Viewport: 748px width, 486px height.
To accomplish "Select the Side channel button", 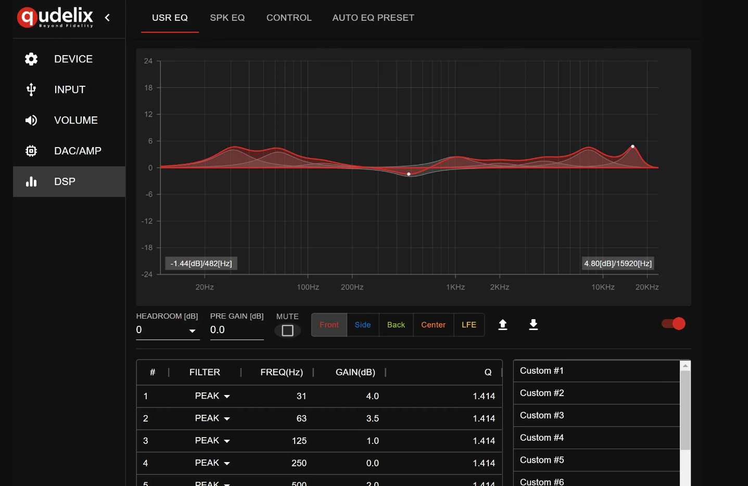I will pos(363,325).
